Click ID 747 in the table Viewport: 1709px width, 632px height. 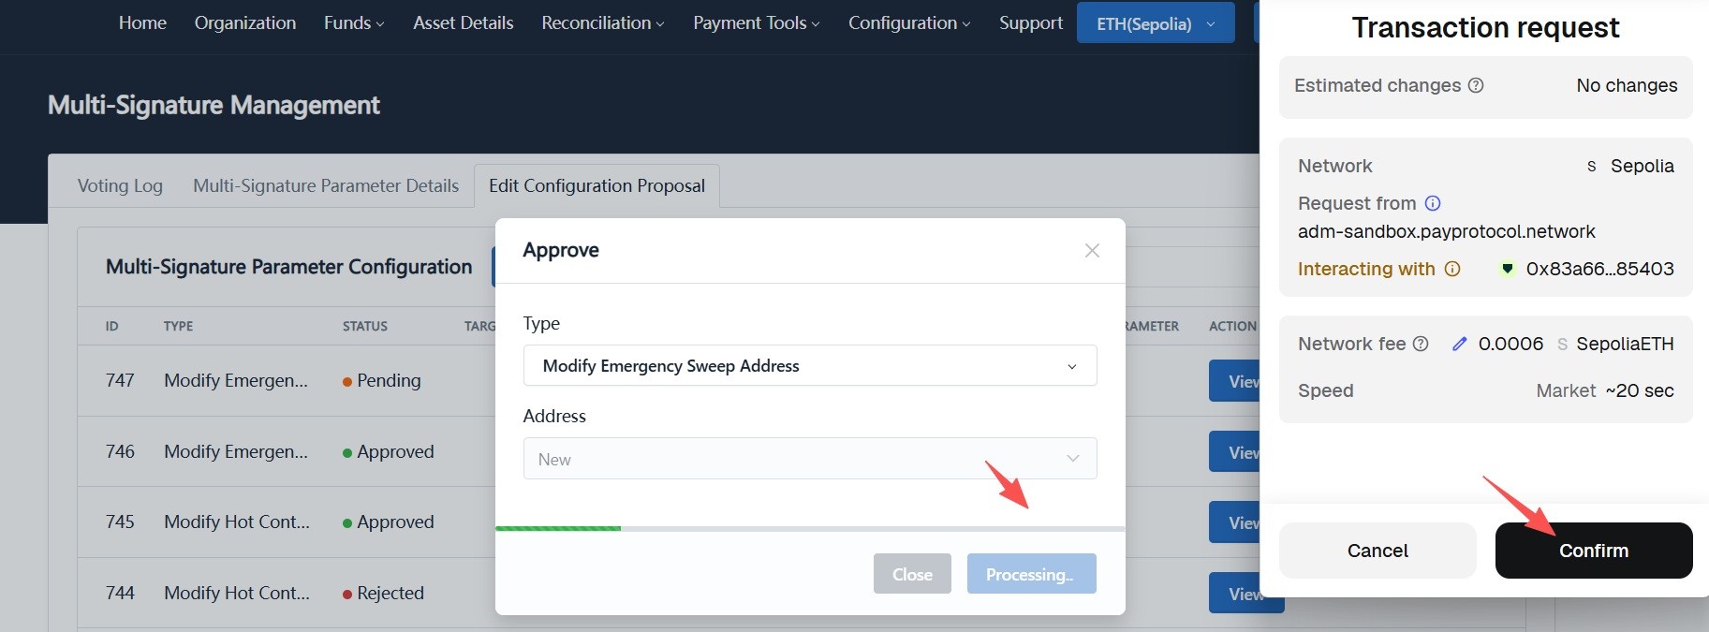120,380
